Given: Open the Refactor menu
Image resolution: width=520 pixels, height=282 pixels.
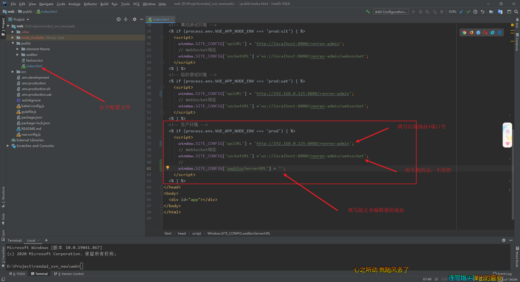Looking at the screenshot, I should click(x=90, y=4).
